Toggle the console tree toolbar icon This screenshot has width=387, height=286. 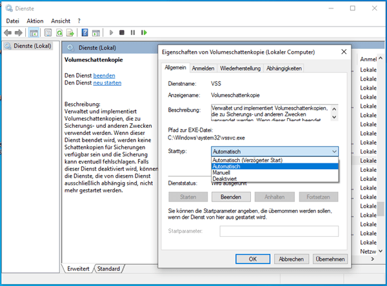[34, 32]
